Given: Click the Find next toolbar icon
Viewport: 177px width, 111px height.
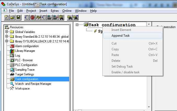Looking at the screenshot, I should click(76, 18).
